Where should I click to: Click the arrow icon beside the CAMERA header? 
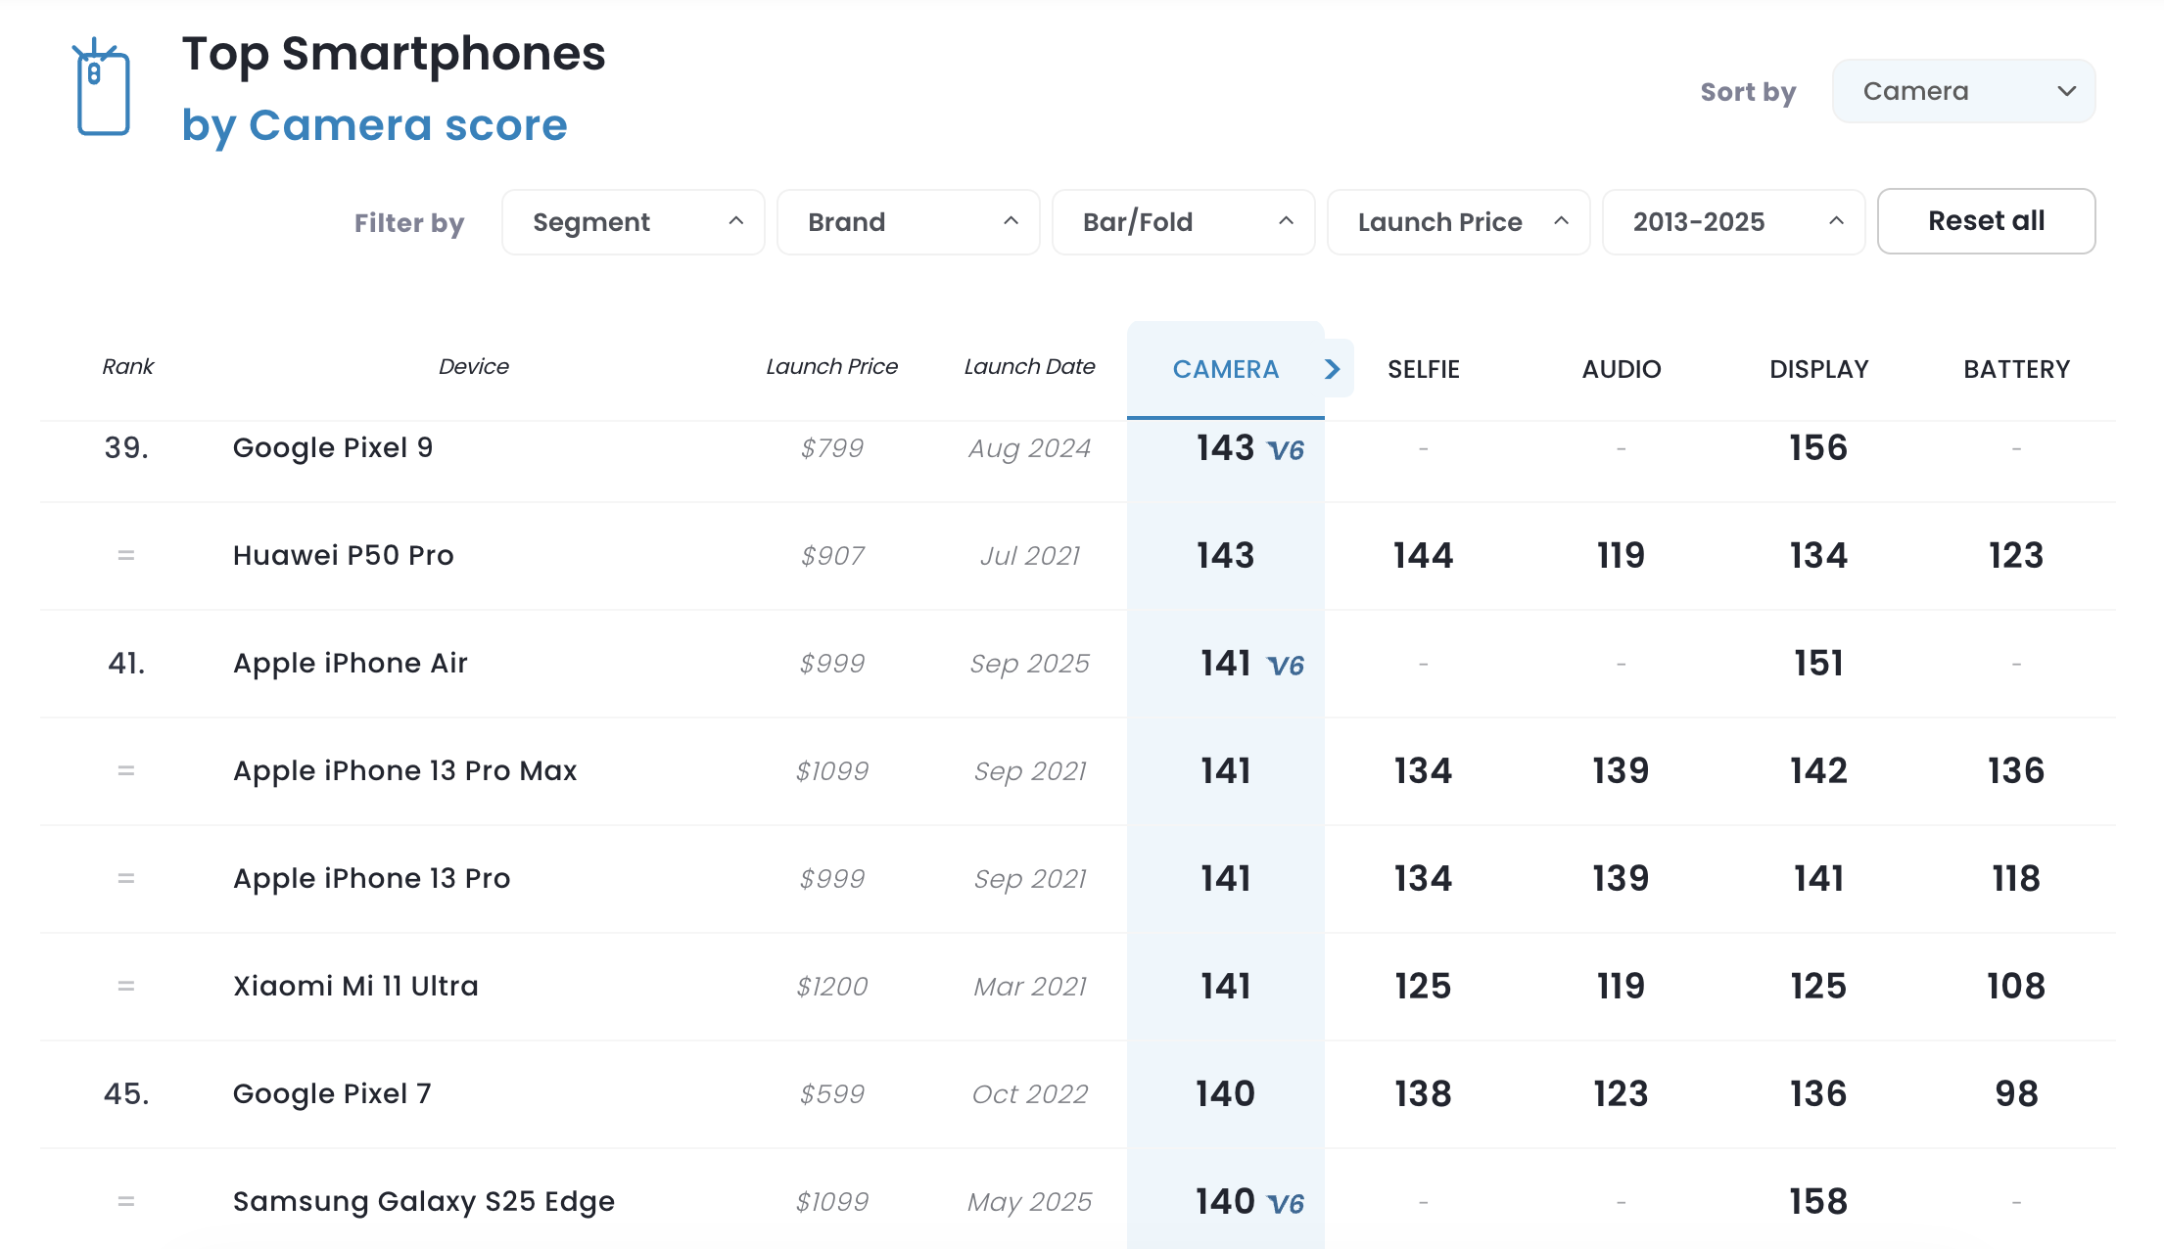tap(1332, 369)
